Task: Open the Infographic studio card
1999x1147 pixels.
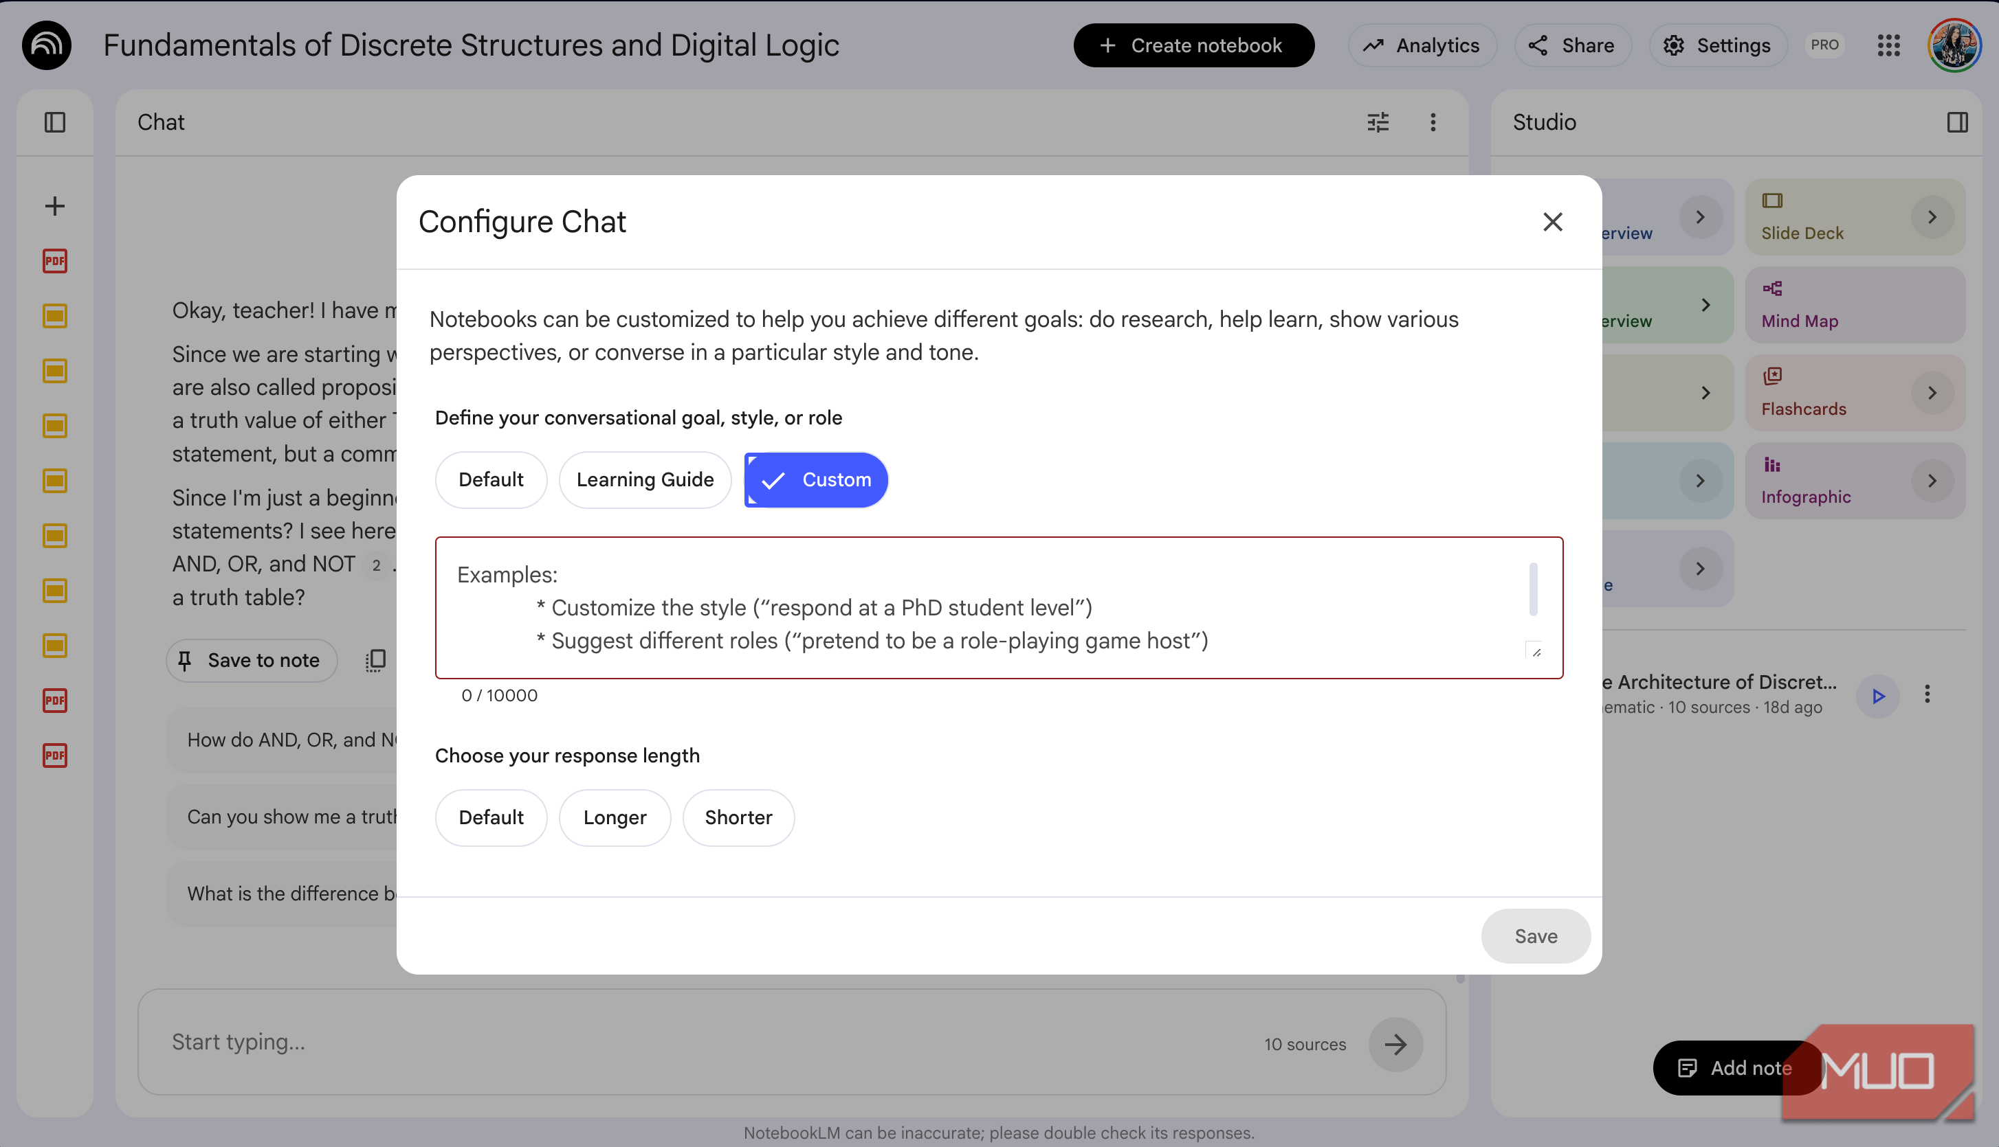Action: coord(1855,481)
